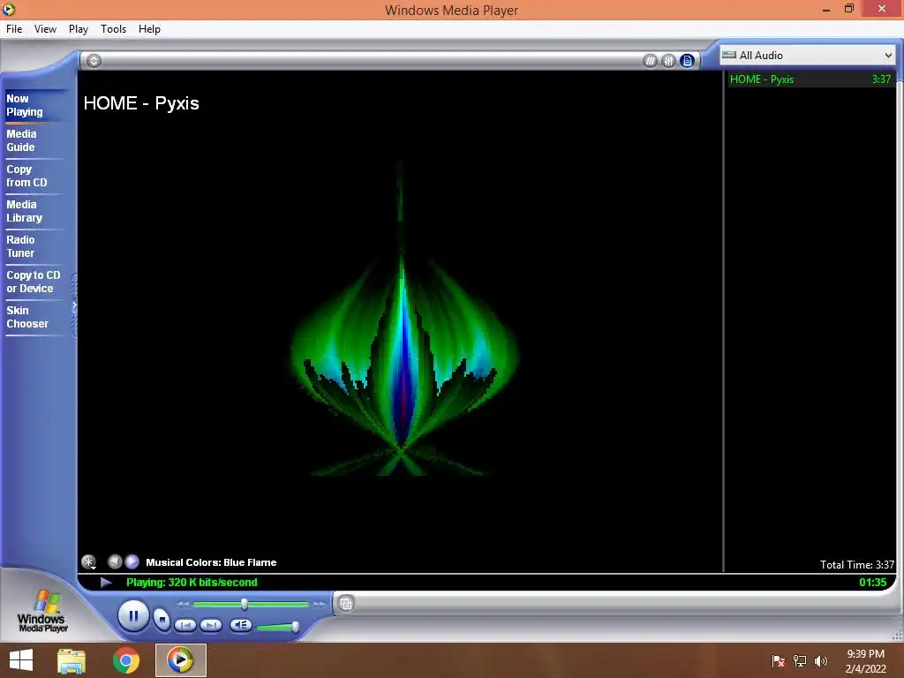Open File Explorer from the taskbar
Screen dimensions: 904x678
tap(72, 660)
